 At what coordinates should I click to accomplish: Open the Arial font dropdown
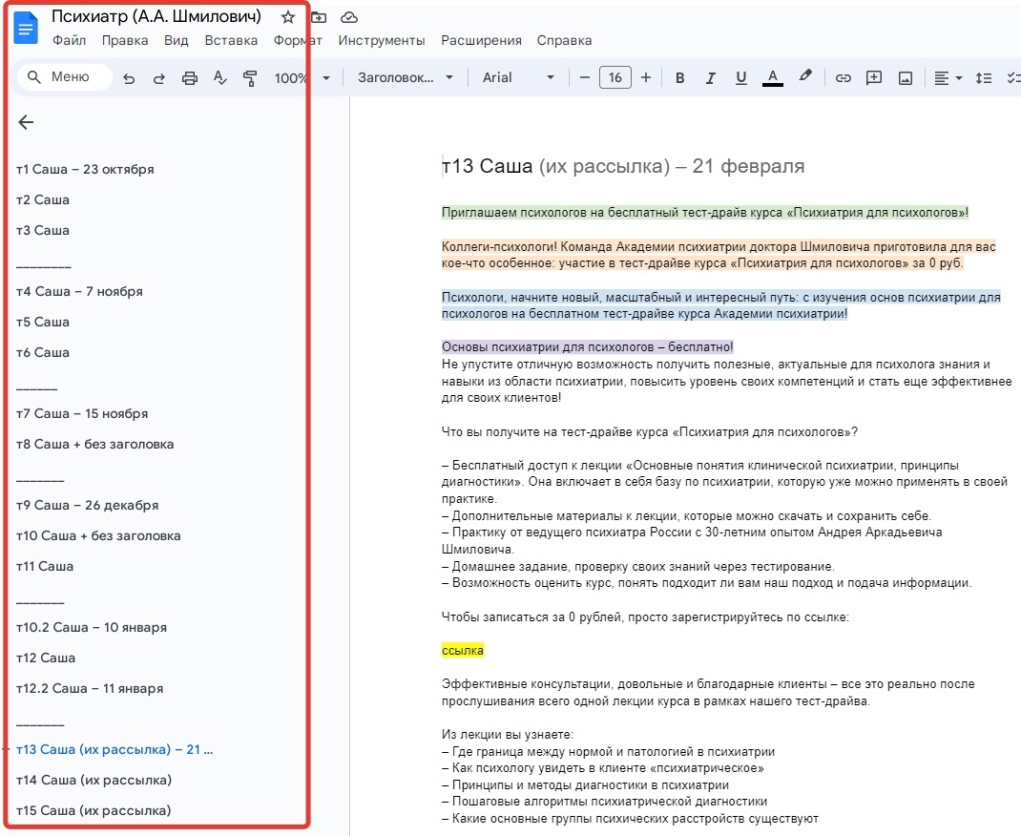tap(518, 78)
